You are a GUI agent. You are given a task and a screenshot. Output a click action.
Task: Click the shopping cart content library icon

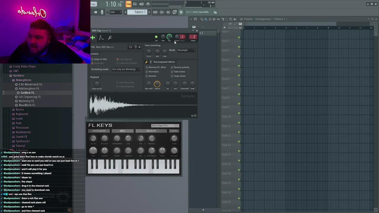tap(181, 12)
